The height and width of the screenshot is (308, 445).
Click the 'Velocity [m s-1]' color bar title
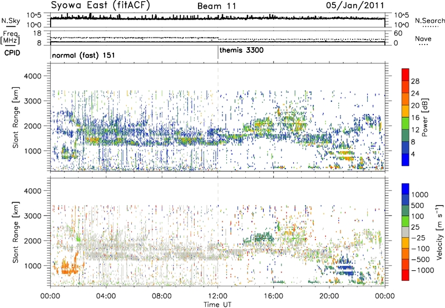coord(439,232)
